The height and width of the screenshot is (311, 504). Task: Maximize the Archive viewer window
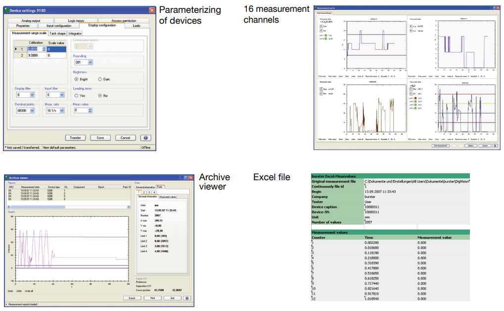(x=186, y=178)
